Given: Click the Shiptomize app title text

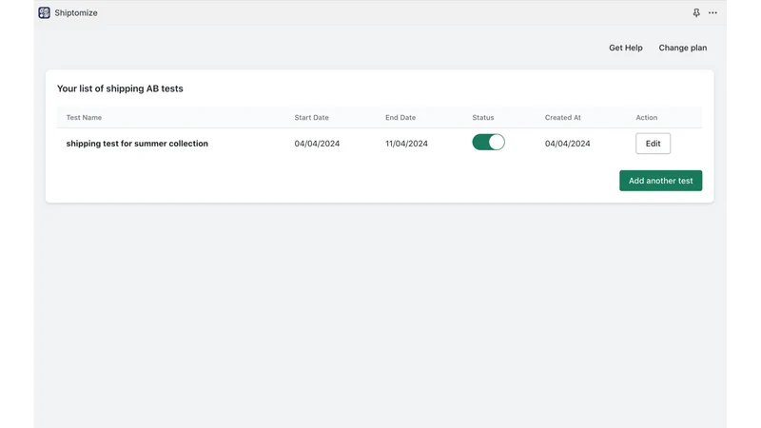Looking at the screenshot, I should pyautogui.click(x=76, y=13).
